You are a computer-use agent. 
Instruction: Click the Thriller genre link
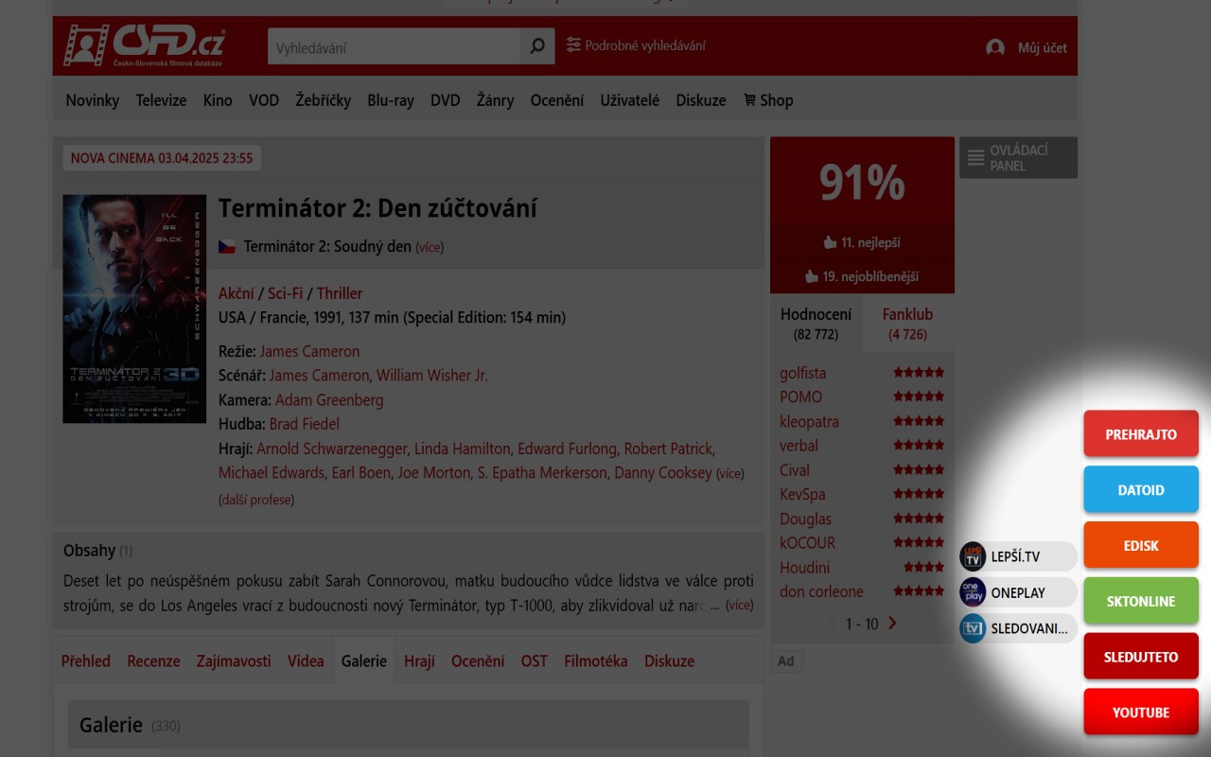pyautogui.click(x=340, y=293)
